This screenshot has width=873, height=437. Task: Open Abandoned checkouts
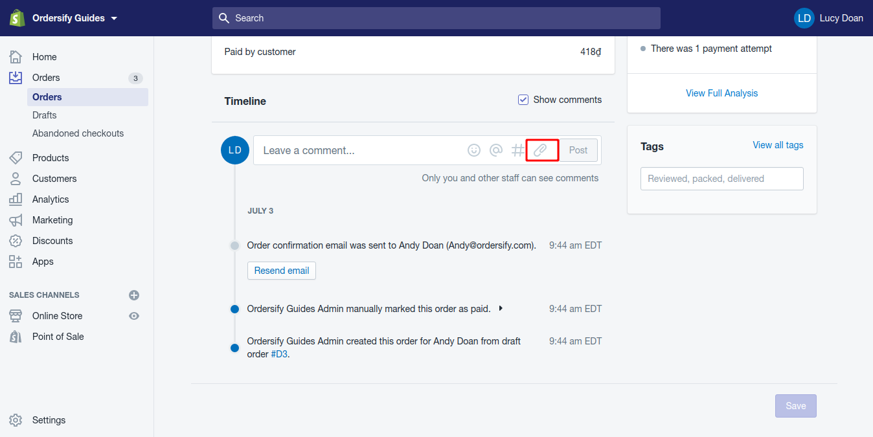tap(78, 133)
